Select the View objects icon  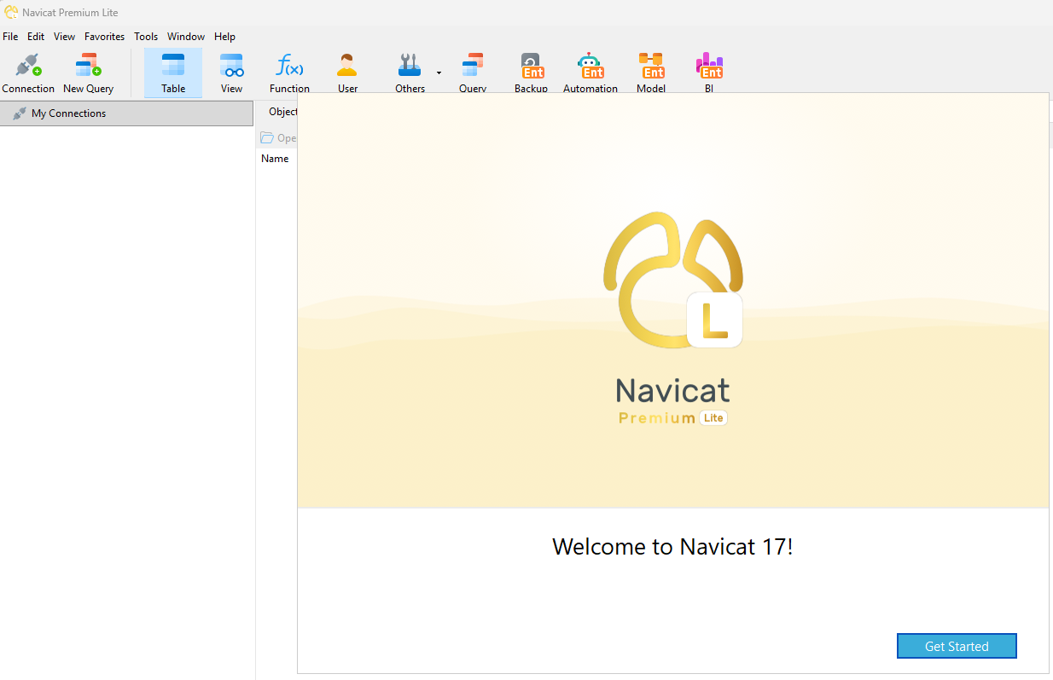[x=231, y=73]
